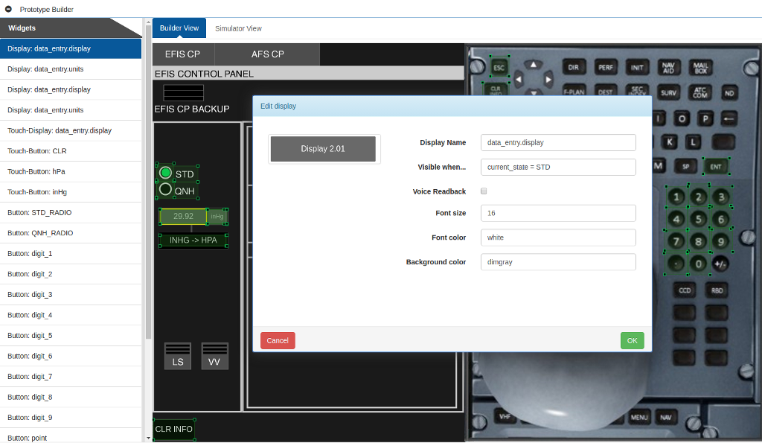Click the ENT key on the keypad
This screenshot has width=762, height=443.
(x=716, y=166)
